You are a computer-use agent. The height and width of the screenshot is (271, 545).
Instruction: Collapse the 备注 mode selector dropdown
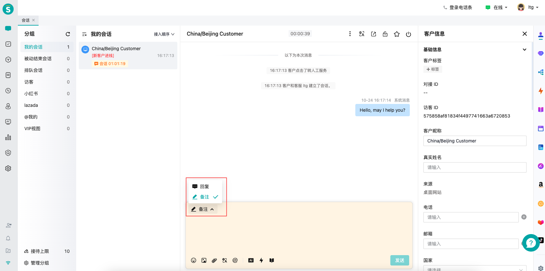[x=203, y=209]
